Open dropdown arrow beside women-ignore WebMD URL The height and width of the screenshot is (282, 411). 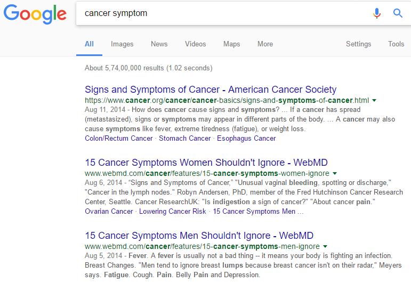point(335,173)
